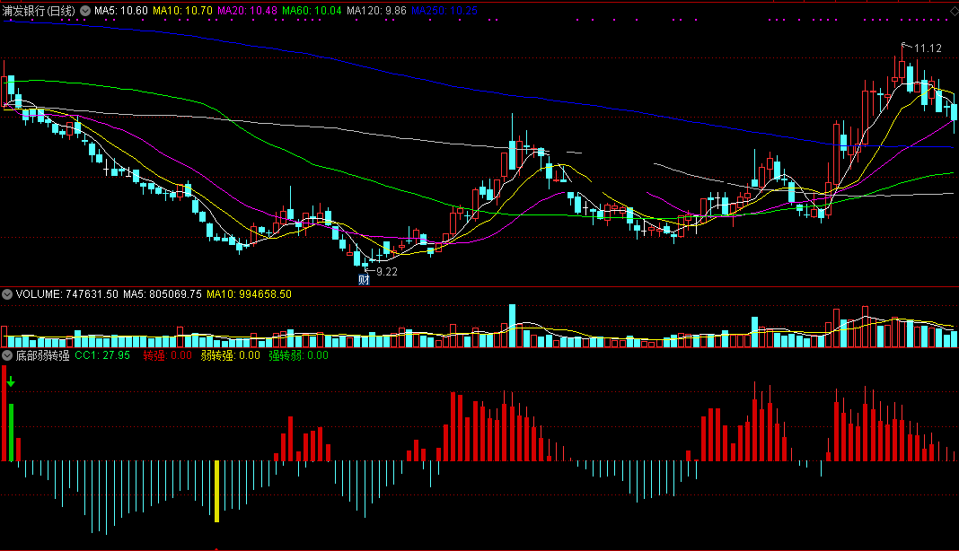Click the VOLUME: 747631.50 label
The width and height of the screenshot is (959, 551).
point(66,294)
